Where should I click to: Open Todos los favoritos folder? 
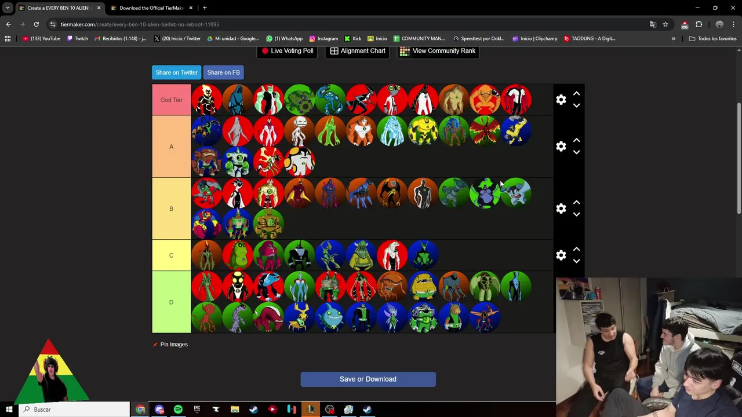coord(713,39)
